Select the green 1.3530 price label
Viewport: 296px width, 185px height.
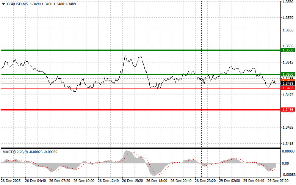(288, 50)
